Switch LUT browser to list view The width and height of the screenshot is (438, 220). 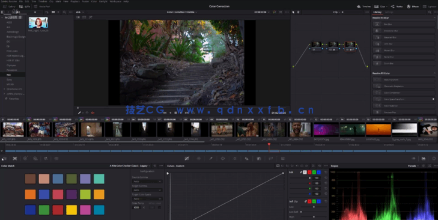58,12
